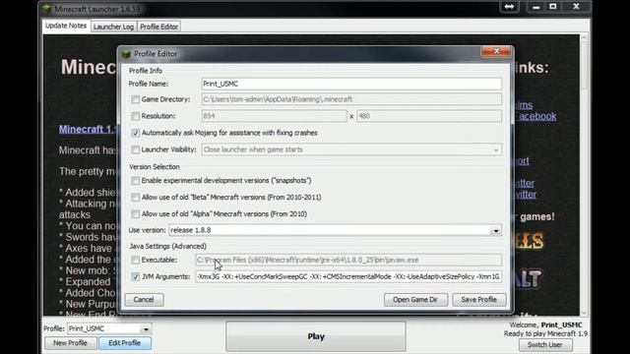
Task: Click the Play button
Action: 316,336
